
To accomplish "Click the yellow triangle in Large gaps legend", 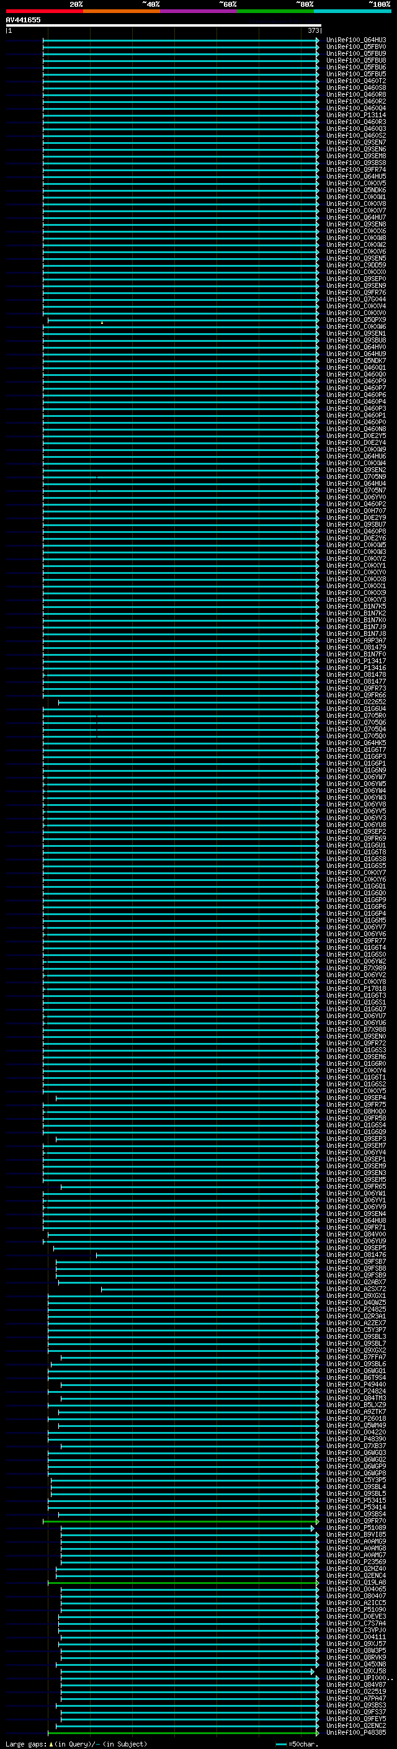I will [51, 1743].
